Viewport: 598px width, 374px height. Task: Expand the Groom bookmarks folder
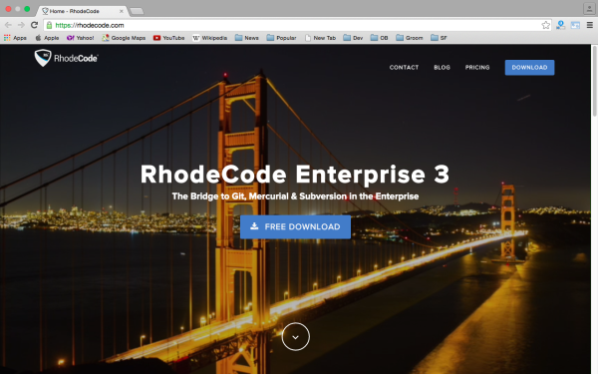410,38
